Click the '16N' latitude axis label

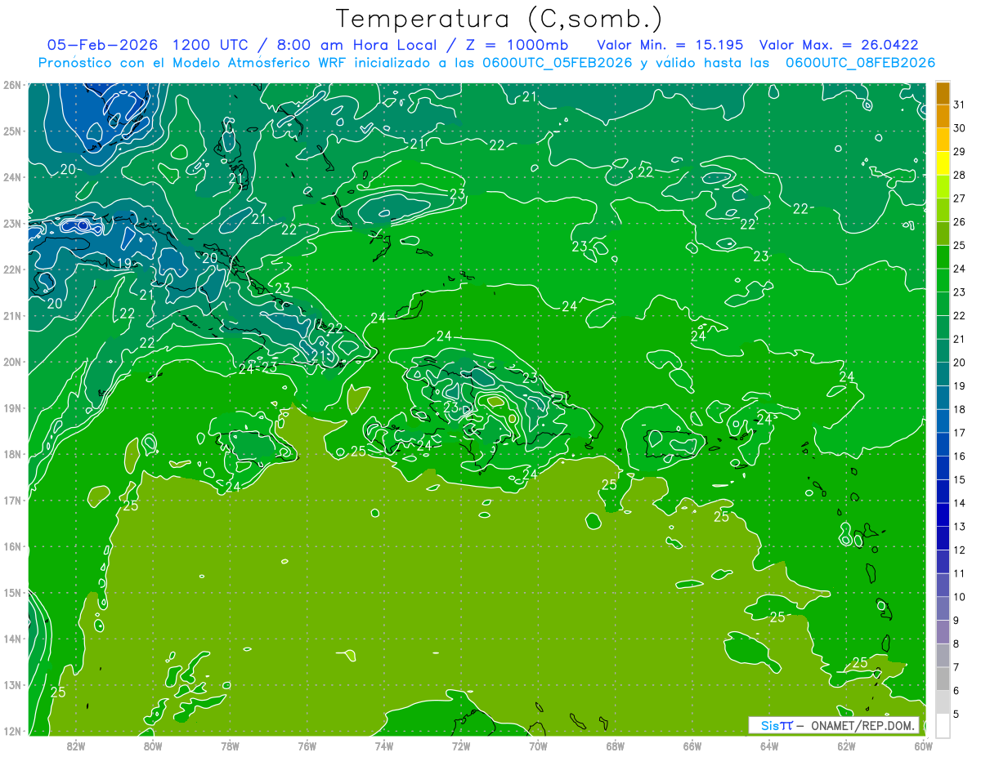(x=12, y=546)
